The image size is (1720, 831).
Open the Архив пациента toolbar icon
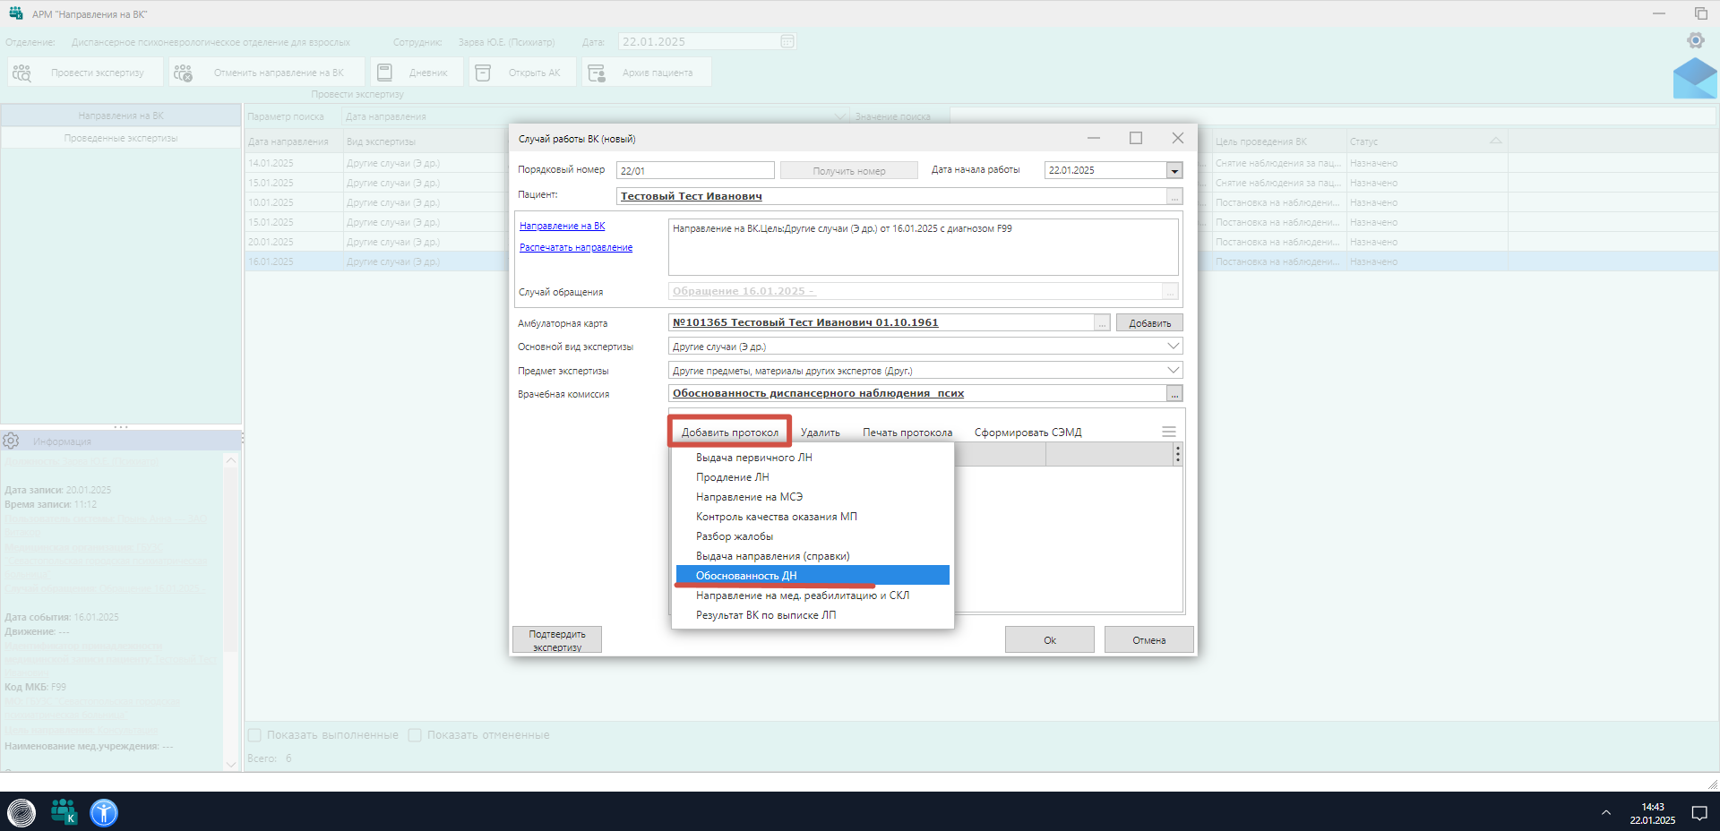pyautogui.click(x=597, y=73)
